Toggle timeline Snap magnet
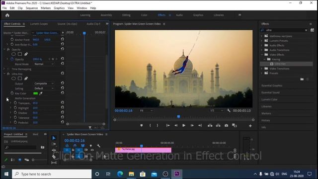The width and height of the screenshot is (318, 179). tap(75, 146)
